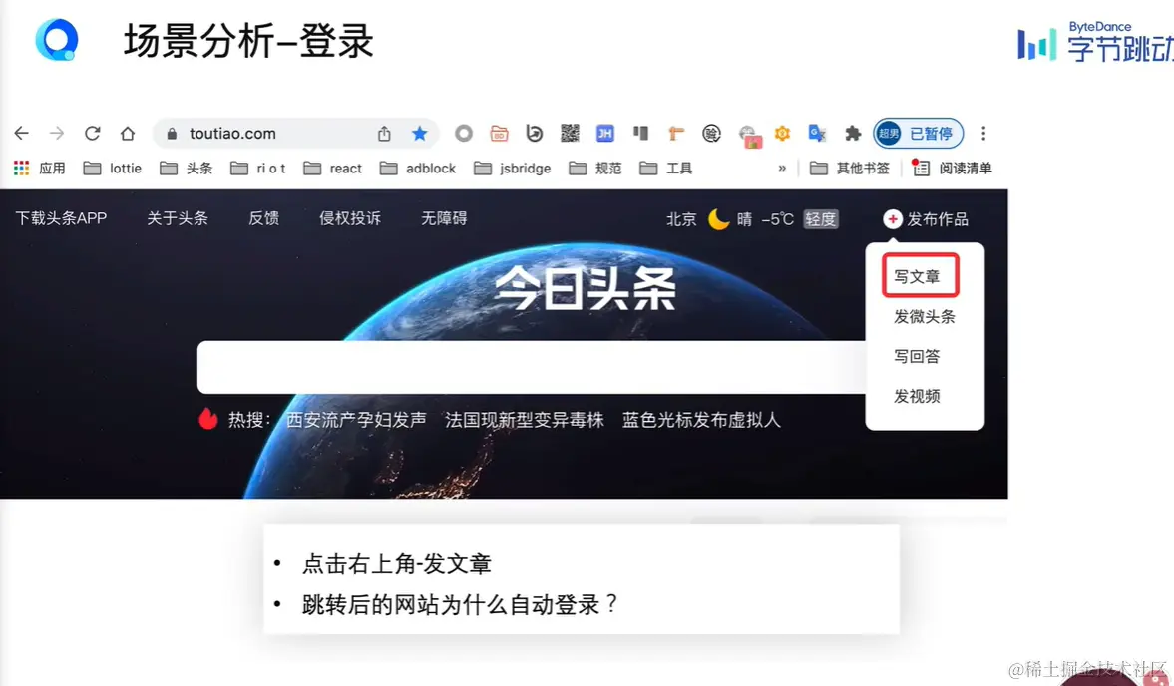Open the adblock bookmark folder

418,169
